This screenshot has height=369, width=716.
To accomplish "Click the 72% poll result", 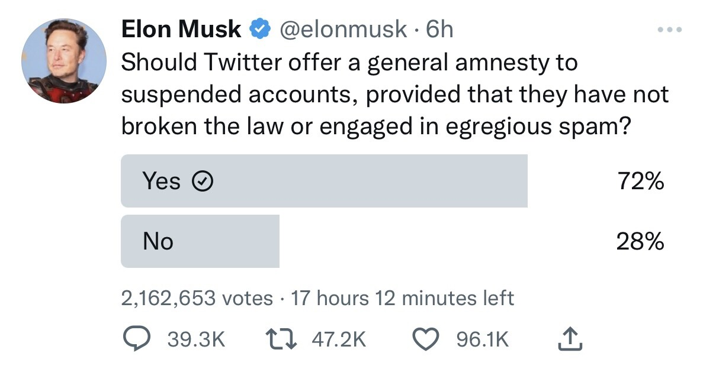I will click(640, 182).
